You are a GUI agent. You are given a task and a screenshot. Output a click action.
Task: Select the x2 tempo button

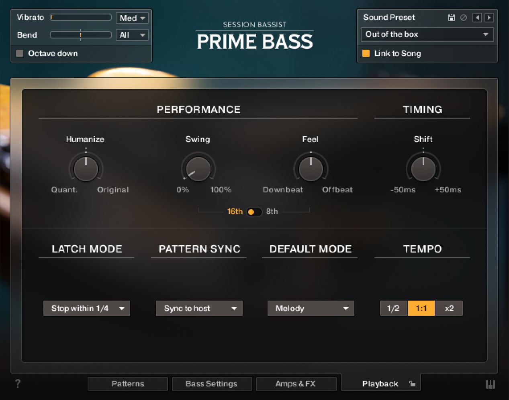point(449,308)
